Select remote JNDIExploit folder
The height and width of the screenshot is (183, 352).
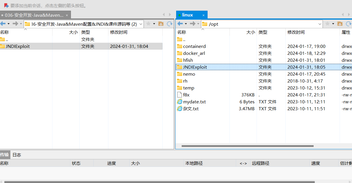pos(264,67)
